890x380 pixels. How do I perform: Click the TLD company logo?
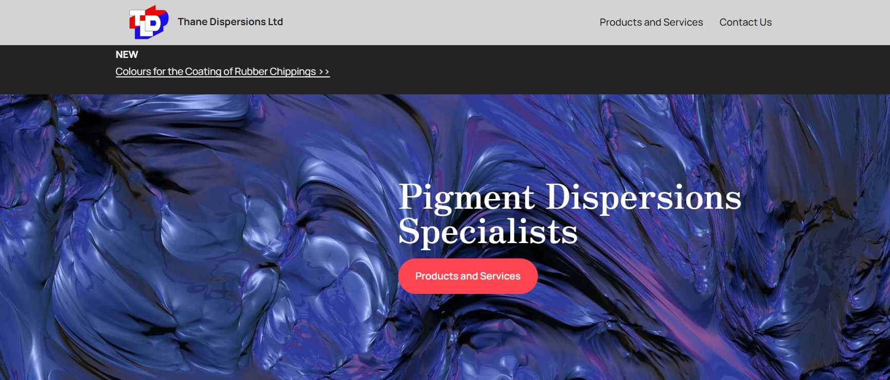pos(149,22)
